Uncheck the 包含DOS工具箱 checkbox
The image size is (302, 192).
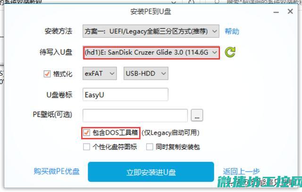pos(86,133)
